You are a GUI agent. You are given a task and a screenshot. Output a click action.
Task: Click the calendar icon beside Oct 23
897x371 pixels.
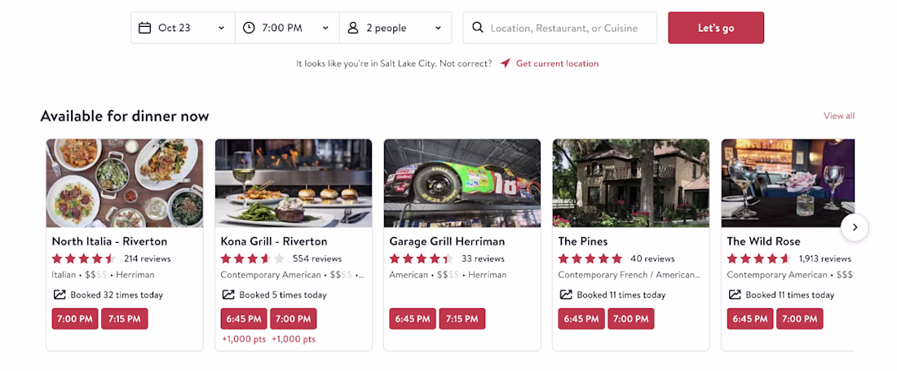[145, 28]
